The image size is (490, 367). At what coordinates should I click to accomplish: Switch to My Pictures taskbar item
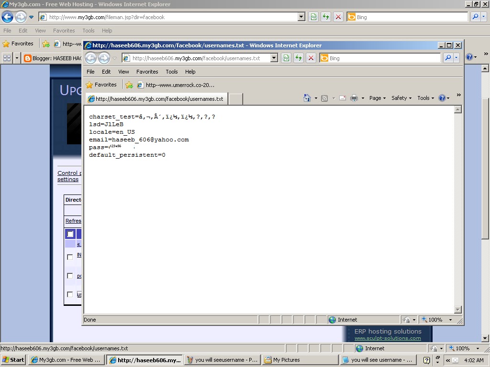pyautogui.click(x=301, y=360)
